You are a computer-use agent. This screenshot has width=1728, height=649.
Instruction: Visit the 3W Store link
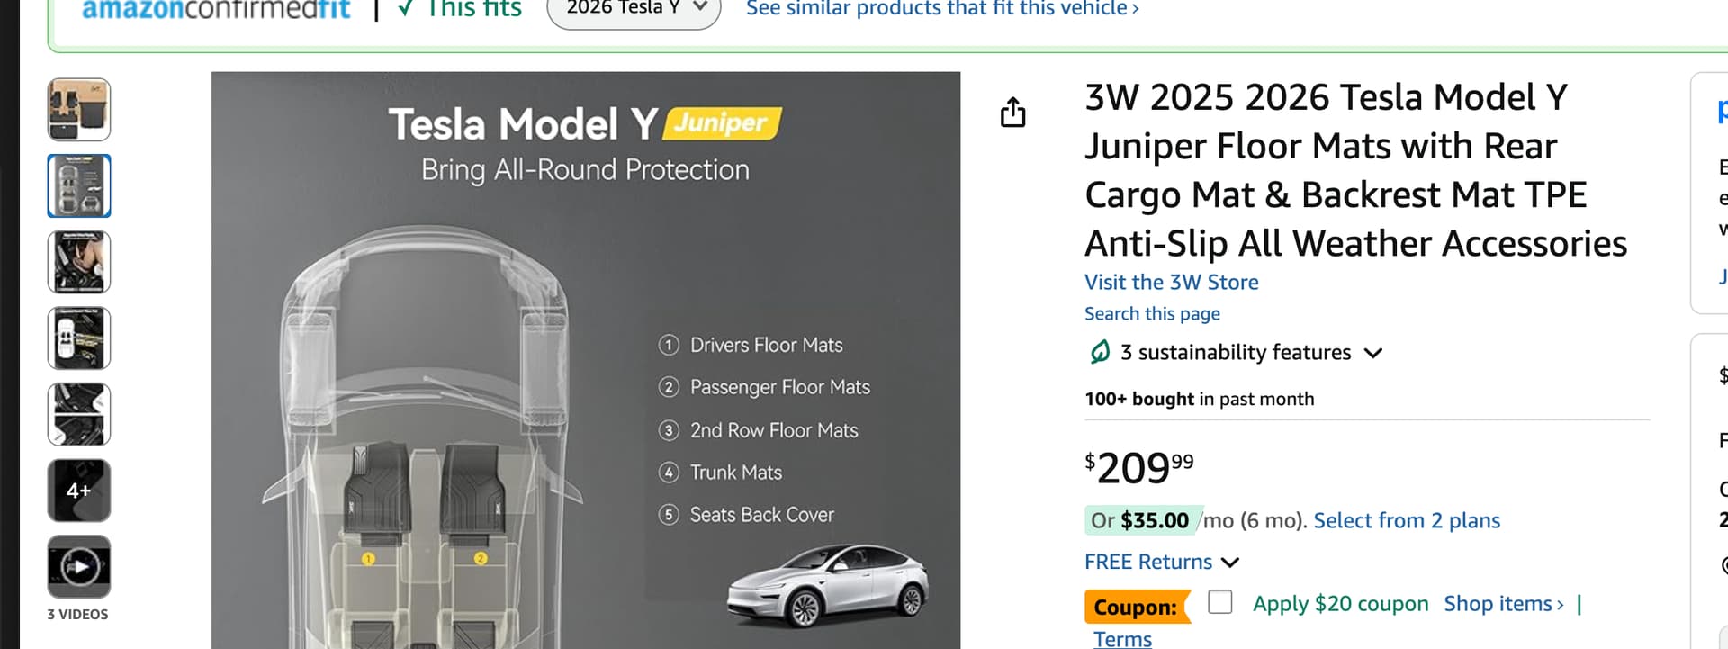coord(1171,283)
